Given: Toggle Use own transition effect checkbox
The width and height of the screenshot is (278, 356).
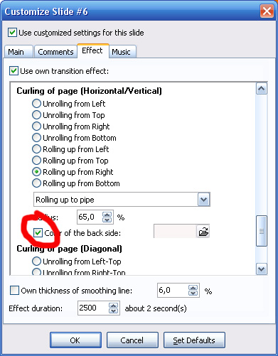Looking at the screenshot, I should pyautogui.click(x=14, y=71).
